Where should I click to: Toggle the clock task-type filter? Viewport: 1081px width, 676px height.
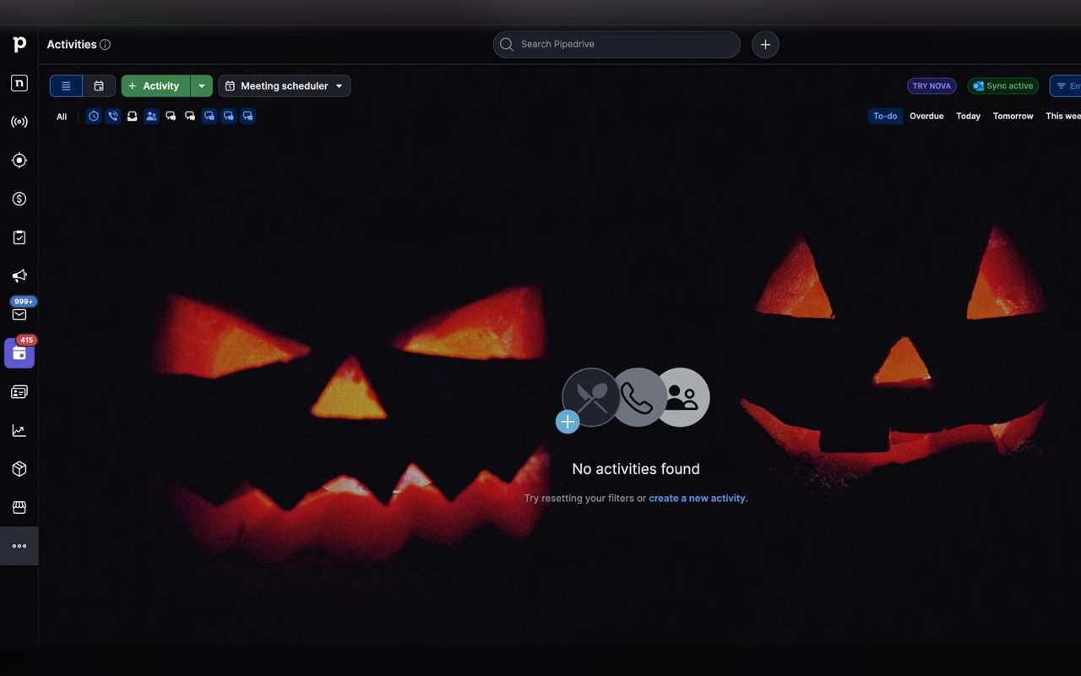coord(94,117)
